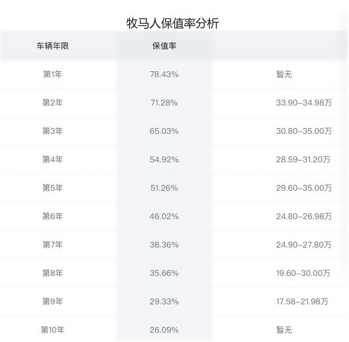Click the 46.02% retention value
This screenshot has height=342, width=349.
pos(164,216)
